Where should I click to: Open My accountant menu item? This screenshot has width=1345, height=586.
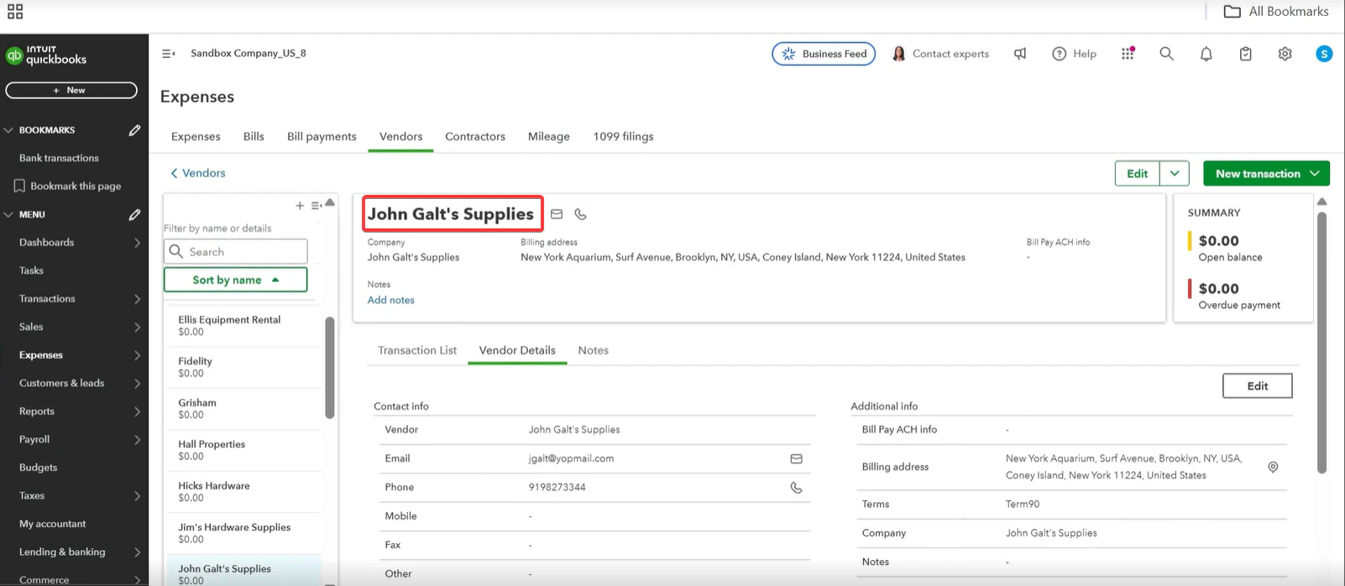click(x=52, y=524)
